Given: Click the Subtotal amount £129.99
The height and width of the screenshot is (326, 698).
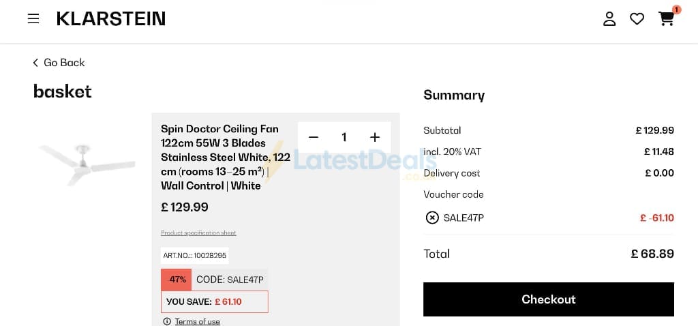Looking at the screenshot, I should click(x=654, y=130).
